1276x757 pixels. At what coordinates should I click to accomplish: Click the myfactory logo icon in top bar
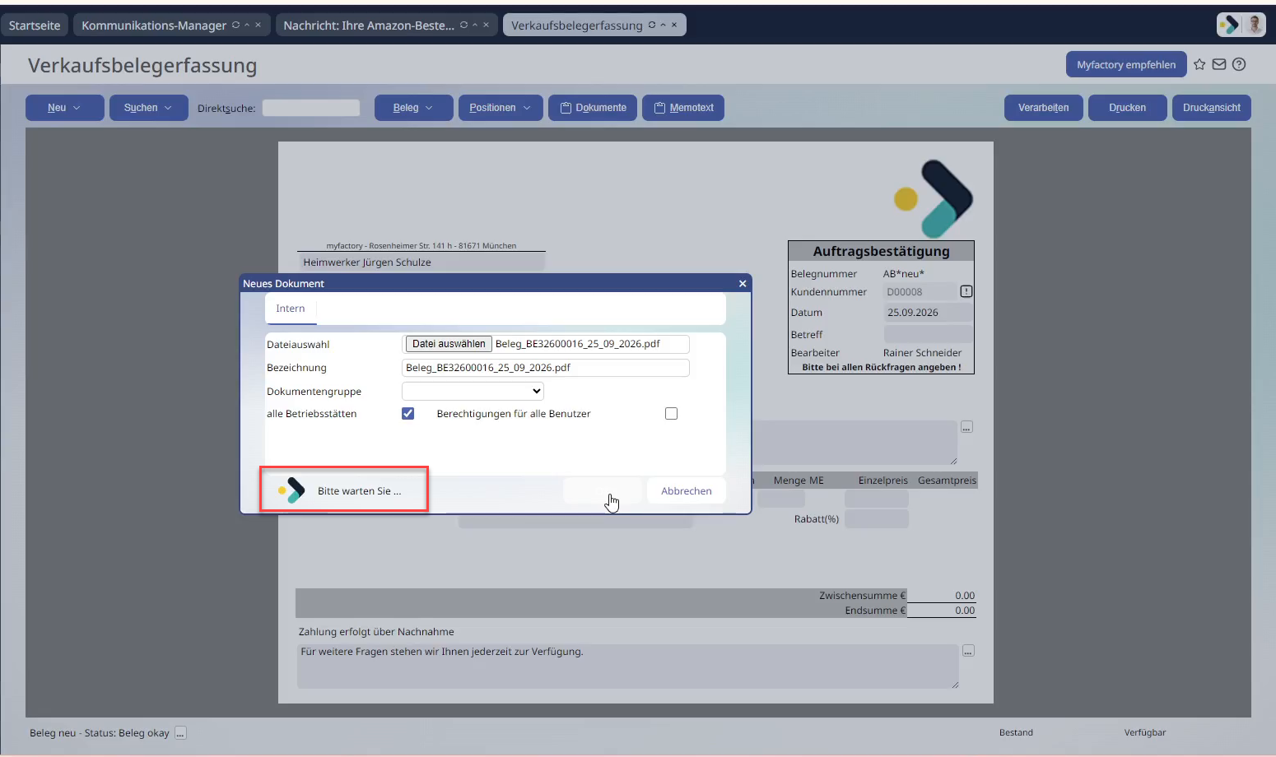click(x=1230, y=25)
